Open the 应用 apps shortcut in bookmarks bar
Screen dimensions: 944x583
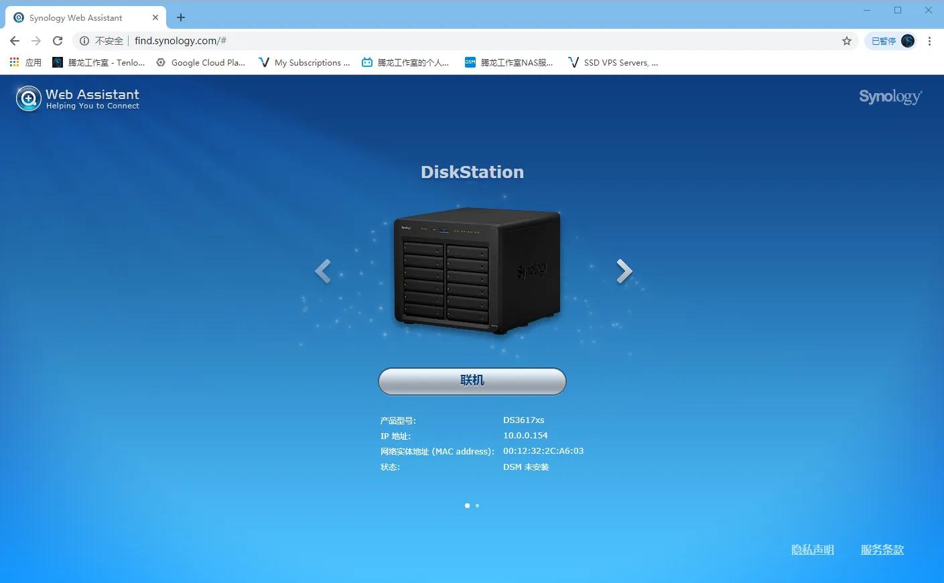(25, 62)
